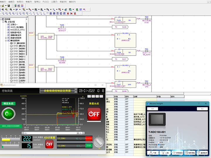The width and height of the screenshot is (211, 158).
Task: Click the green STOP indicator for Y22
Action: pos(89,146)
